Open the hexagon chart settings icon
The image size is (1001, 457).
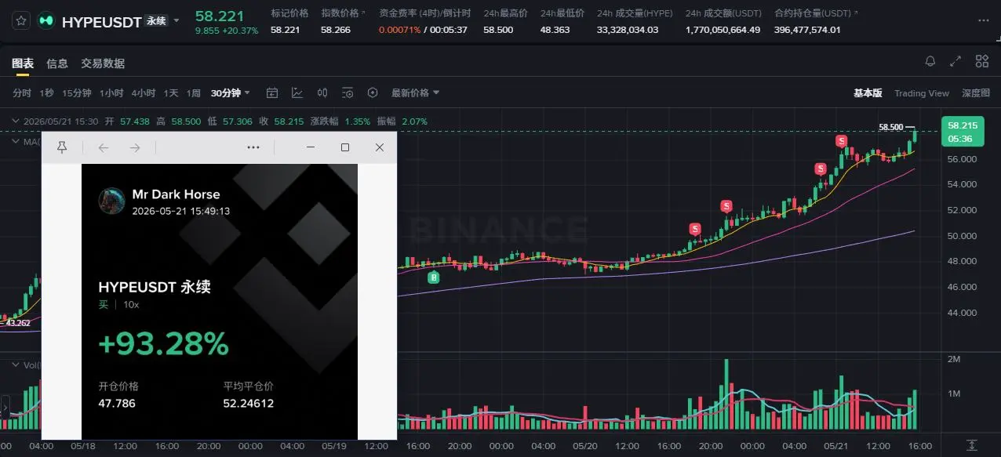tap(373, 92)
